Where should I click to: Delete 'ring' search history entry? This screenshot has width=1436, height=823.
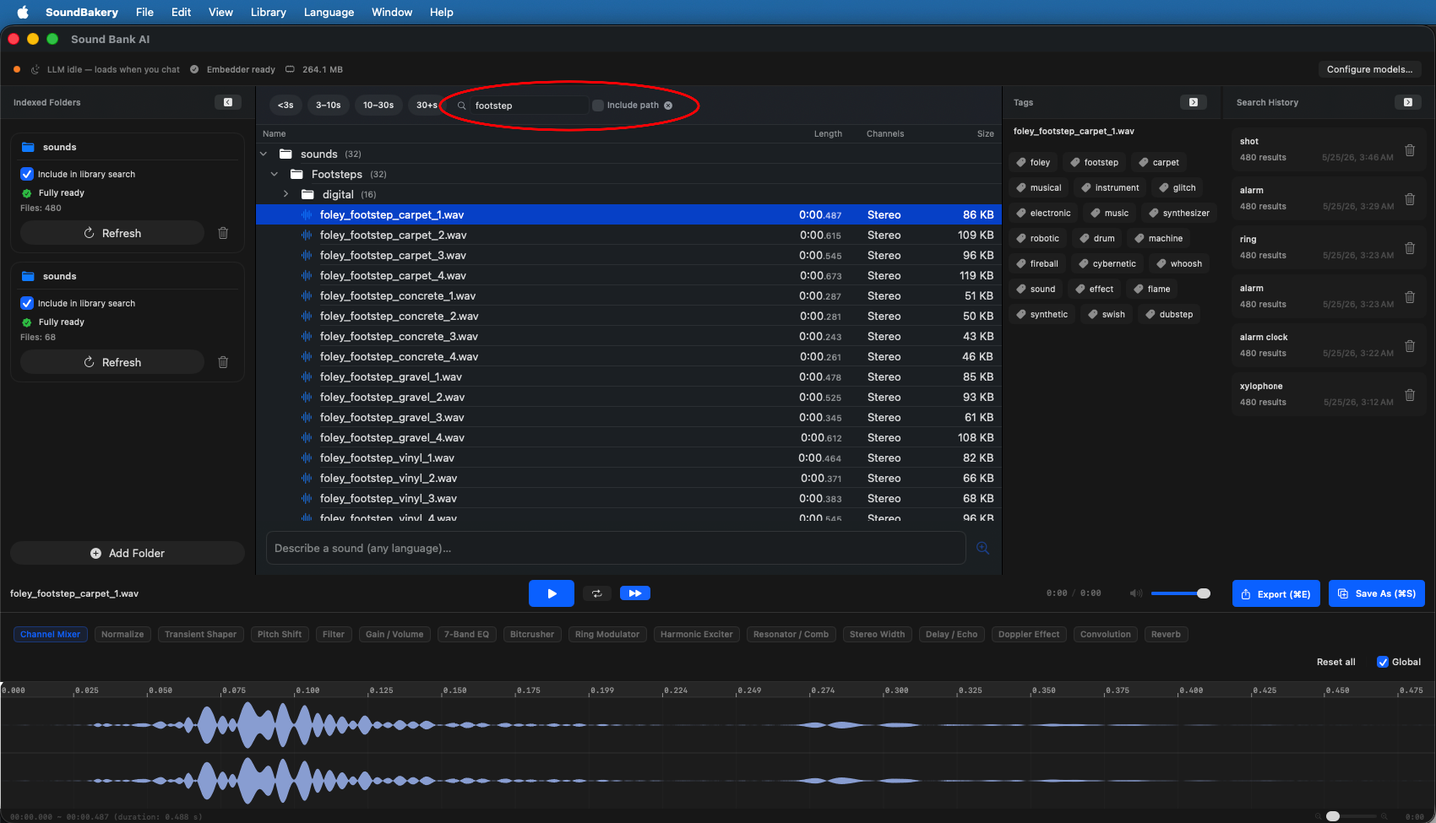[x=1410, y=248]
